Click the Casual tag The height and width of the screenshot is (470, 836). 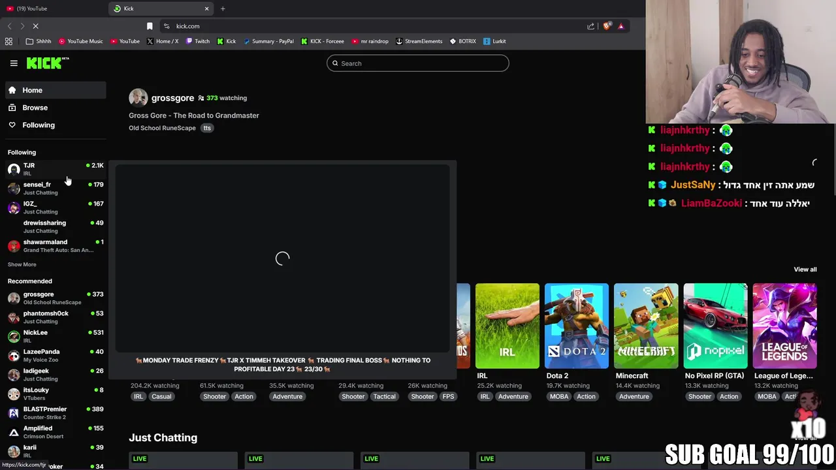point(161,396)
